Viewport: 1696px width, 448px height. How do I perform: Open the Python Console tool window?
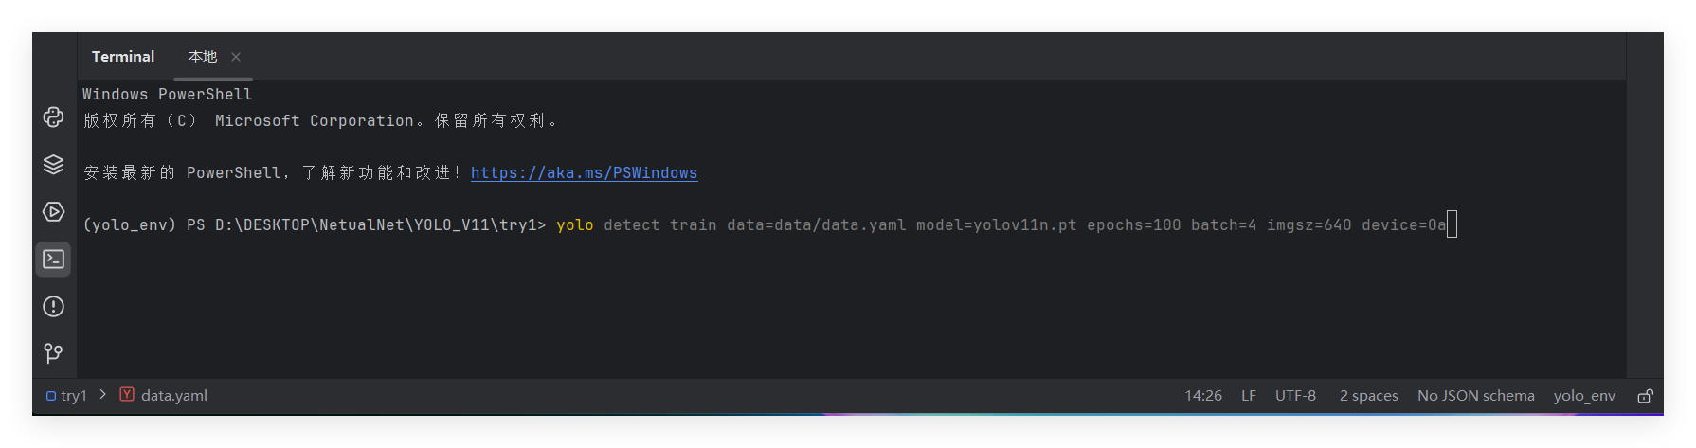(x=53, y=116)
